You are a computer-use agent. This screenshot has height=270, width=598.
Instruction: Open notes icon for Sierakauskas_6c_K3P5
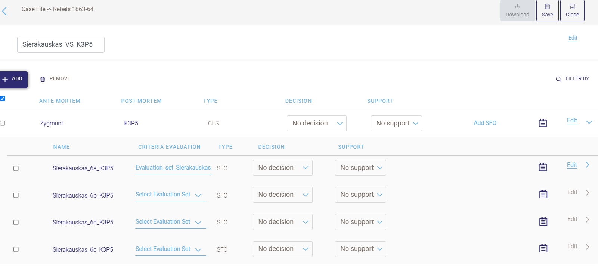pyautogui.click(x=543, y=248)
